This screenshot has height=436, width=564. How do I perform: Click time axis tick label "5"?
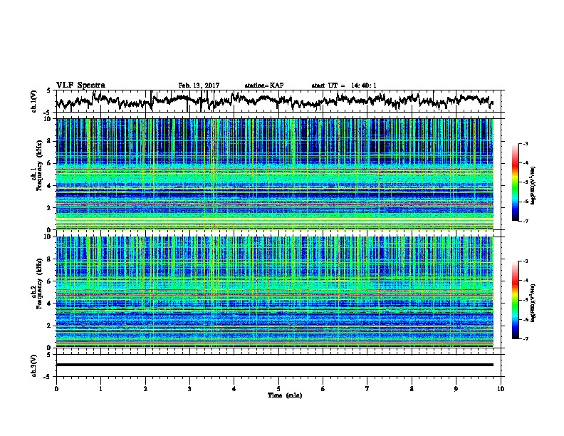[x=278, y=389]
